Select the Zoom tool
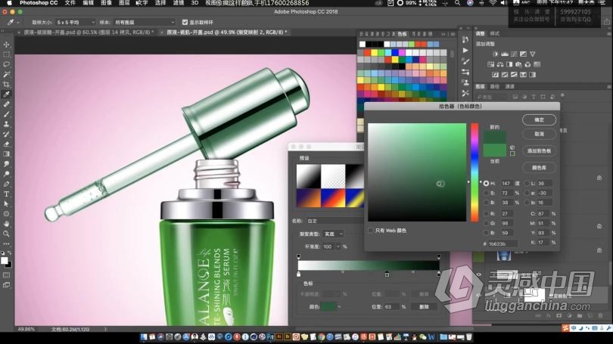Image resolution: width=613 pixels, height=344 pixels. point(6,234)
